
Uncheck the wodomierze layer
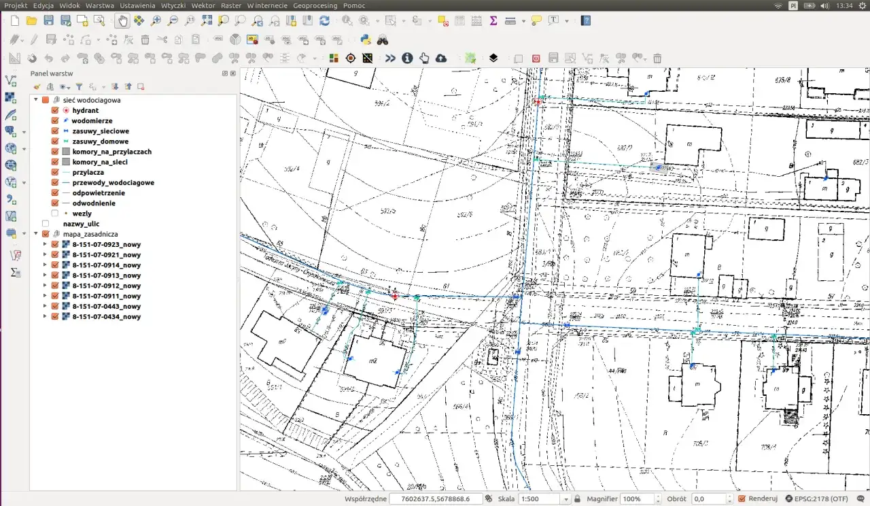tap(56, 120)
